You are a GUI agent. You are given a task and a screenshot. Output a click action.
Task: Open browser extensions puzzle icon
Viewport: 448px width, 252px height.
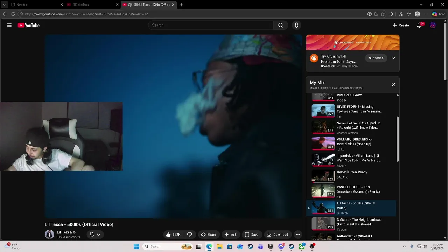391,14
